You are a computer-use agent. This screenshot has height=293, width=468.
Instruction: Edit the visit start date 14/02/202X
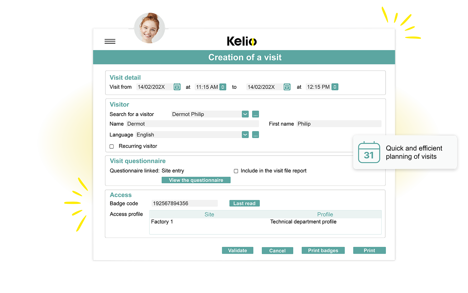[x=154, y=87]
